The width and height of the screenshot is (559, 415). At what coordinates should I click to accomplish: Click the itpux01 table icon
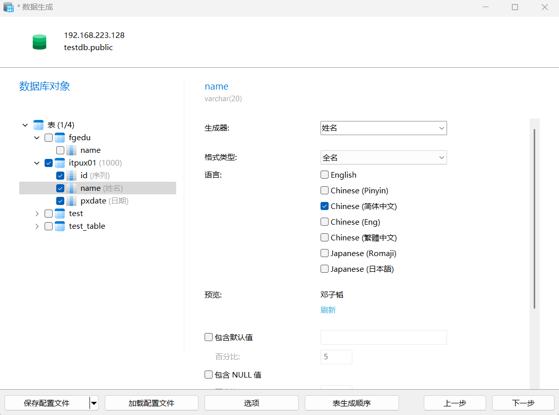click(x=60, y=163)
